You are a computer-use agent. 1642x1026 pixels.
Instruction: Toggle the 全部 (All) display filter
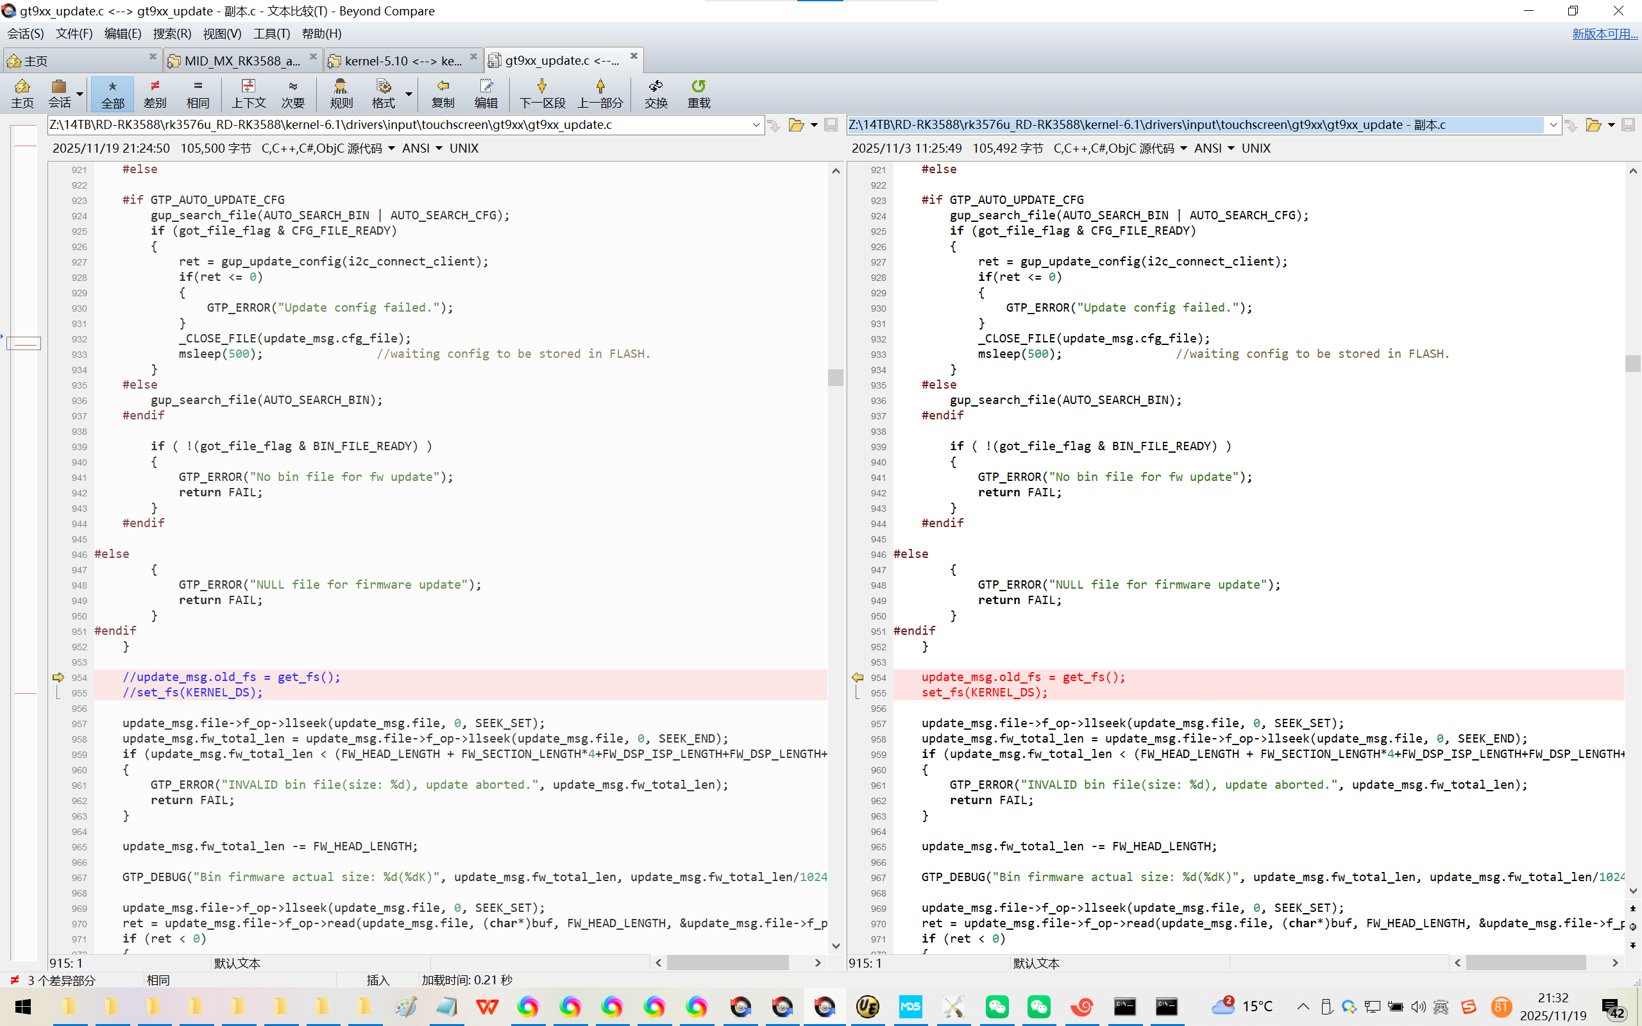coord(113,93)
